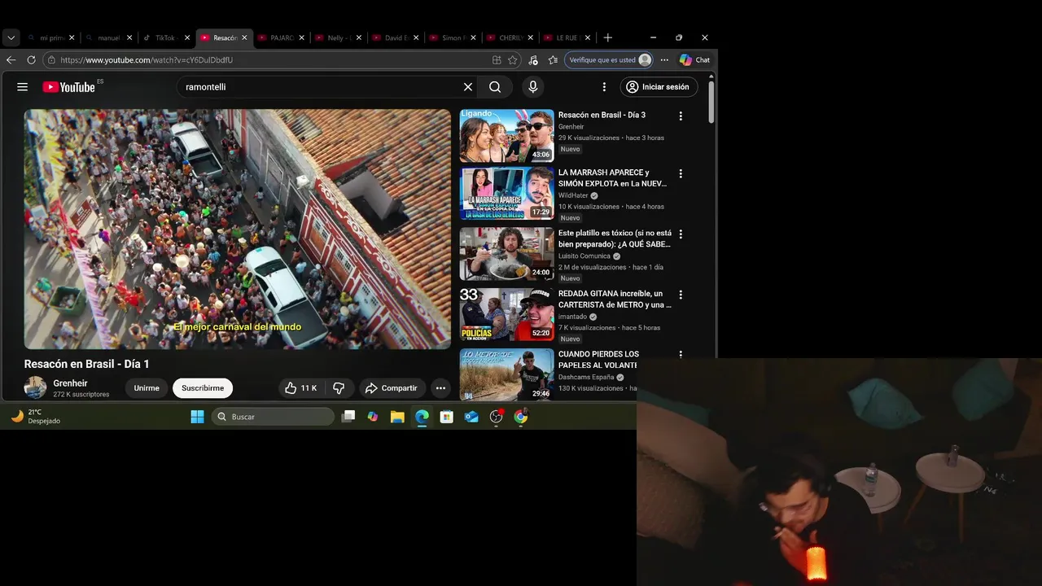The image size is (1042, 586).
Task: Click the Verifique que es usted profile button
Action: (x=610, y=60)
